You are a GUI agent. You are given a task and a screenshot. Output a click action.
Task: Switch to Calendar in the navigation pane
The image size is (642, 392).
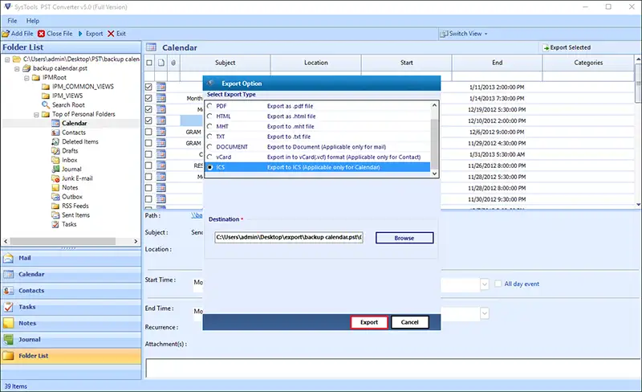click(71, 274)
